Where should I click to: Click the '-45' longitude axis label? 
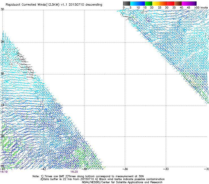click(3, 169)
